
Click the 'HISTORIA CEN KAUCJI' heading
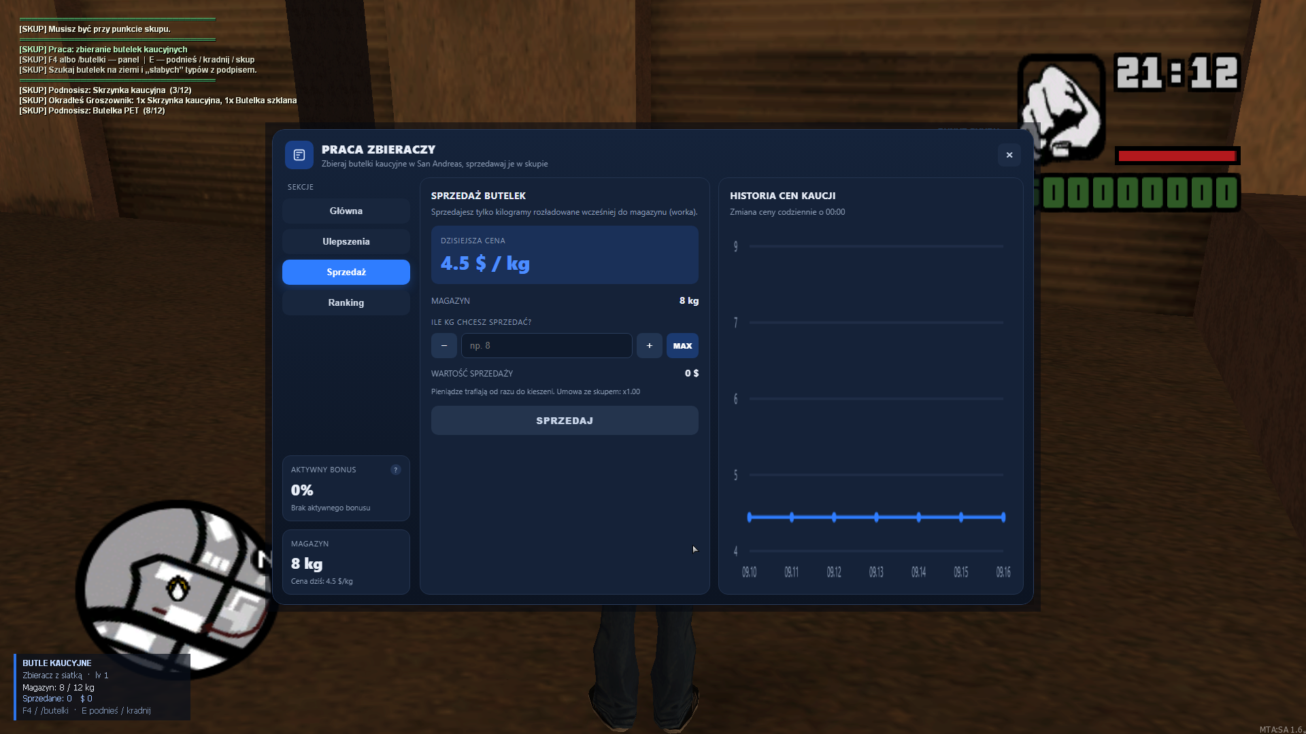coord(783,196)
